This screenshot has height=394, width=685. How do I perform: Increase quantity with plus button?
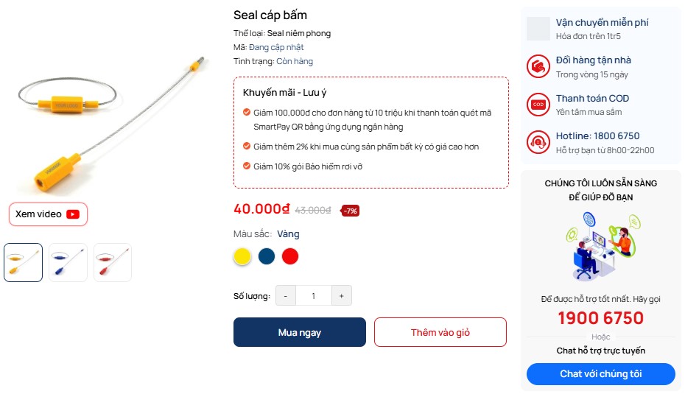point(342,296)
